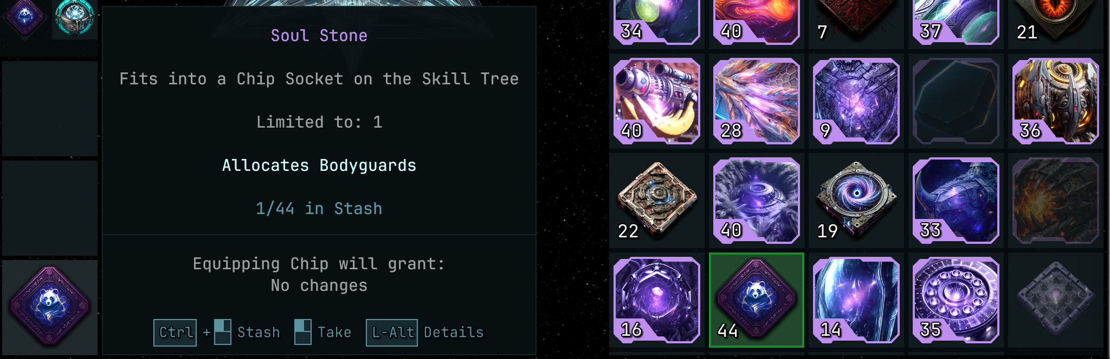Select the blue starship item stacked 33
This screenshot has width=1110, height=359.
[956, 201]
